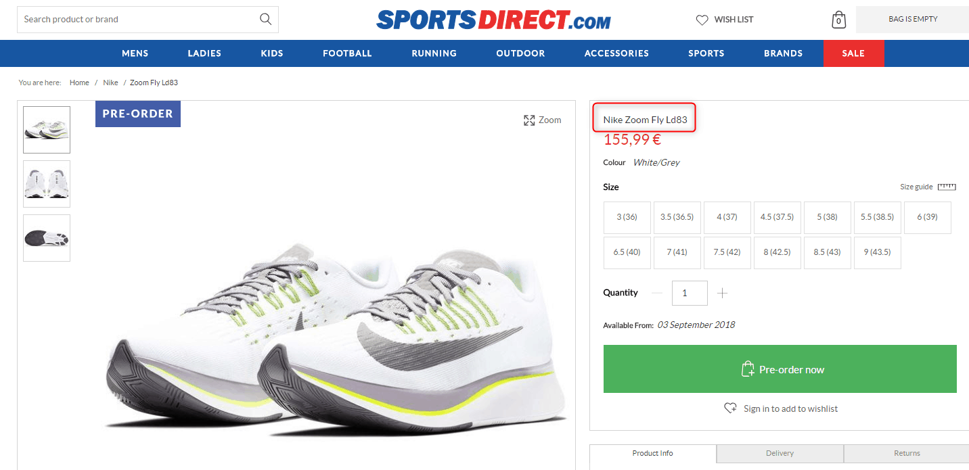The height and width of the screenshot is (470, 969).
Task: Switch to the Delivery tab
Action: click(x=780, y=454)
